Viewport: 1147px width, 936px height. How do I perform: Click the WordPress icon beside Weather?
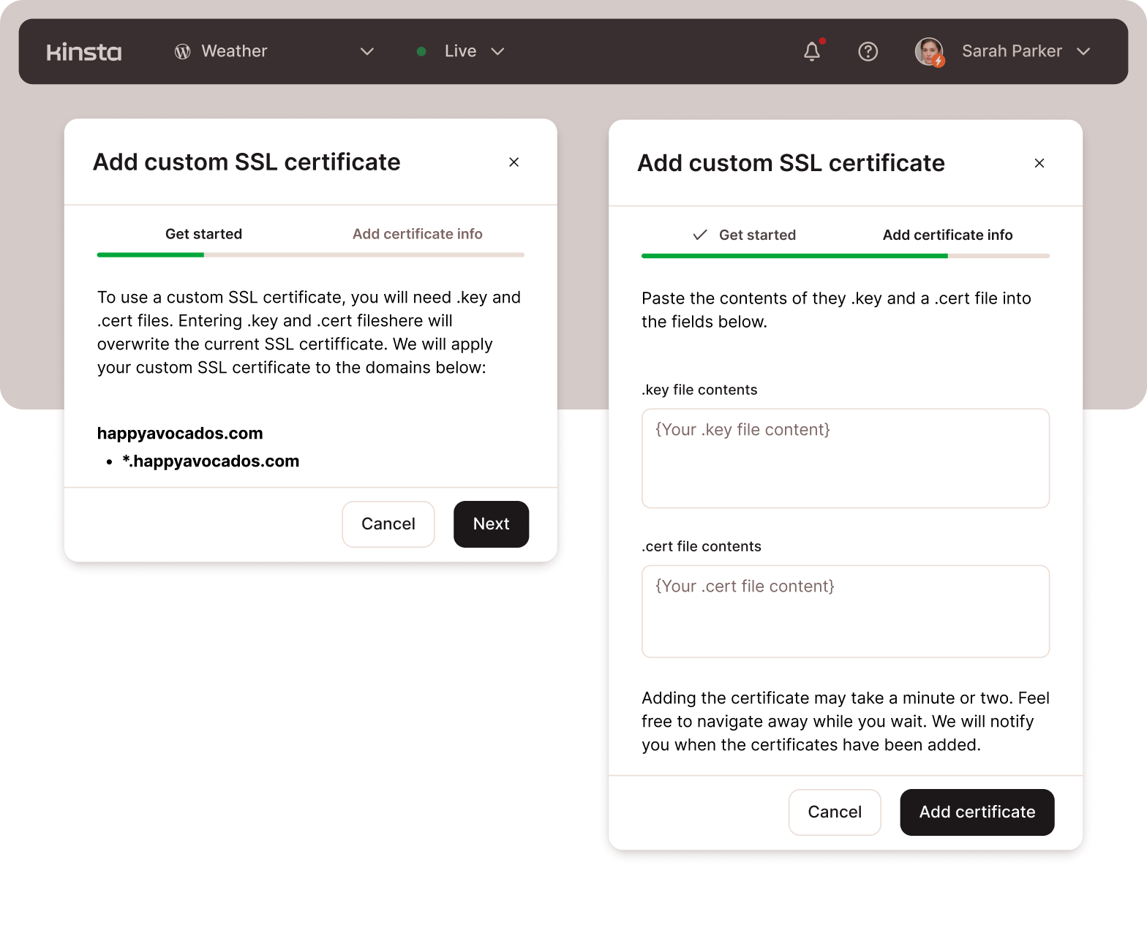click(182, 51)
